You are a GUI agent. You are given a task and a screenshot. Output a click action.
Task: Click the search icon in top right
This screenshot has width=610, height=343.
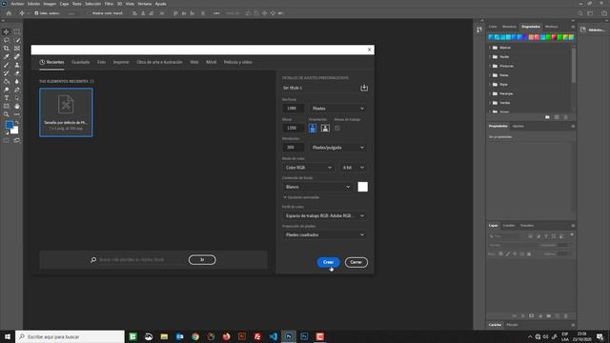tap(580, 13)
